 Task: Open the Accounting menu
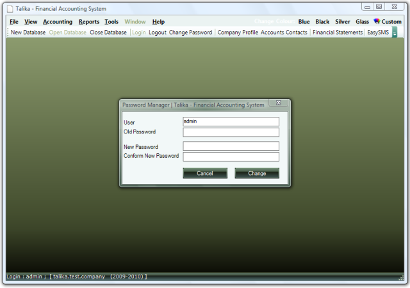point(58,22)
